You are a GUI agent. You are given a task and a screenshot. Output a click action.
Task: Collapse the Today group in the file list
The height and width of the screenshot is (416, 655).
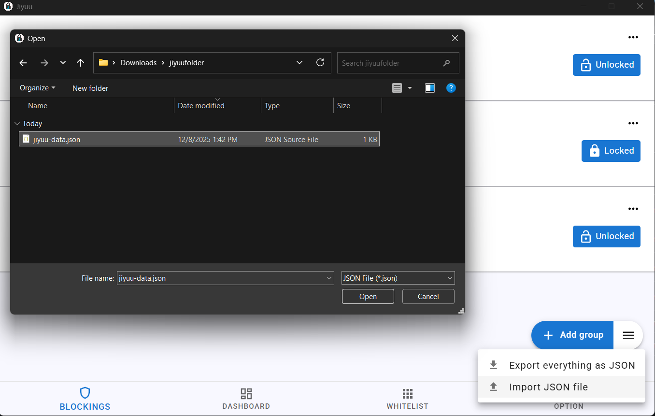click(x=17, y=124)
